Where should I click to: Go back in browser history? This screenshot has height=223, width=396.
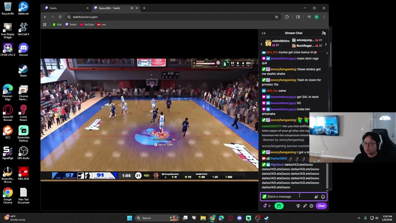click(45, 17)
